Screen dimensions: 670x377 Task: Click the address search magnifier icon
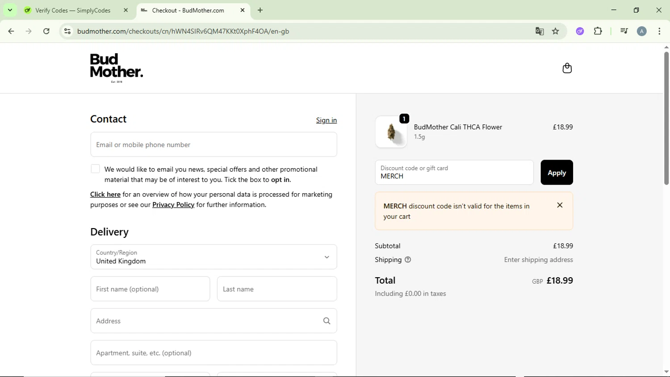327,321
